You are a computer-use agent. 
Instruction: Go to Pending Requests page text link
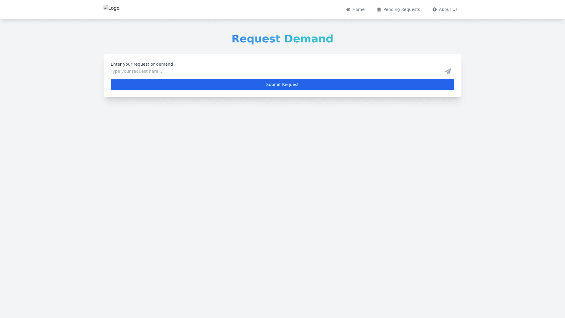[401, 9]
